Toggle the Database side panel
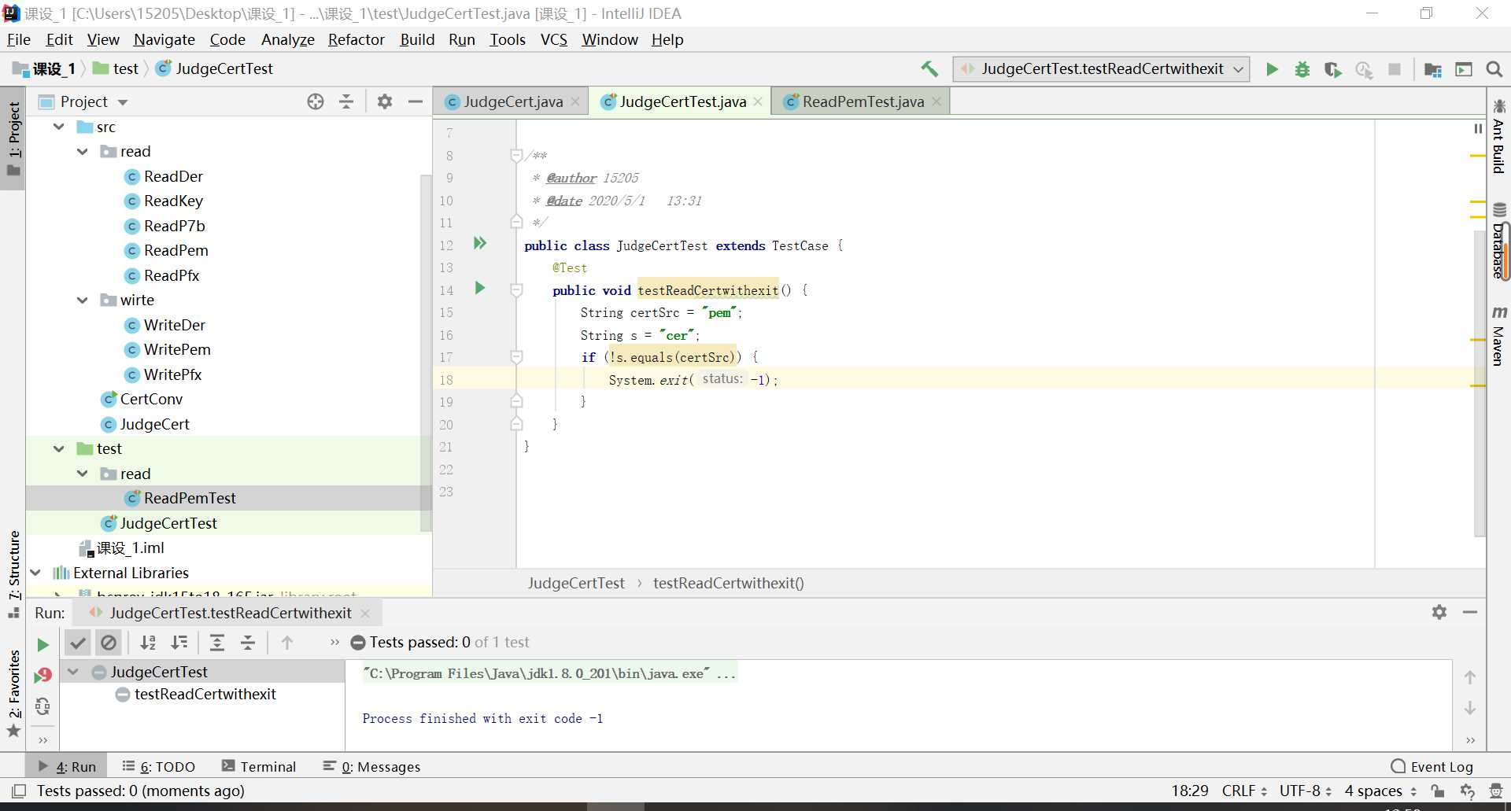 point(1498,242)
